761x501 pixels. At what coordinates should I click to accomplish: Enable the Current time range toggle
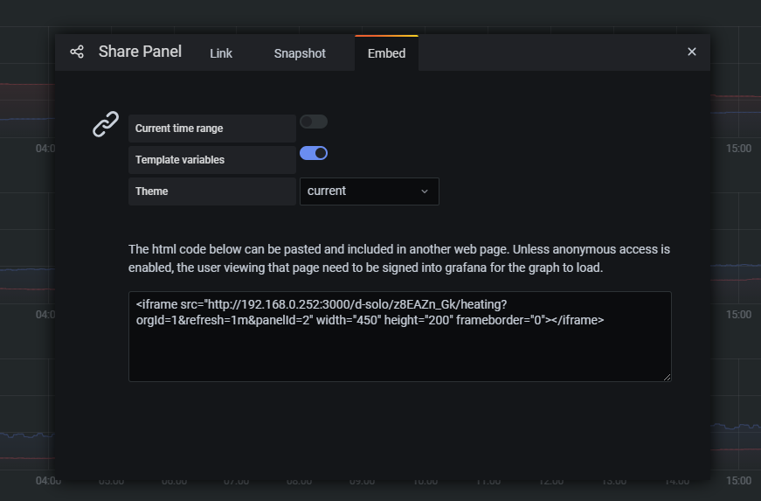(x=314, y=122)
